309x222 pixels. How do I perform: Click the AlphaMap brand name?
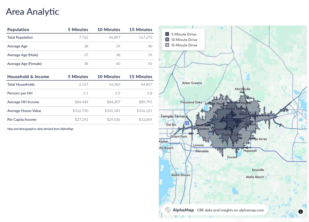(x=183, y=210)
